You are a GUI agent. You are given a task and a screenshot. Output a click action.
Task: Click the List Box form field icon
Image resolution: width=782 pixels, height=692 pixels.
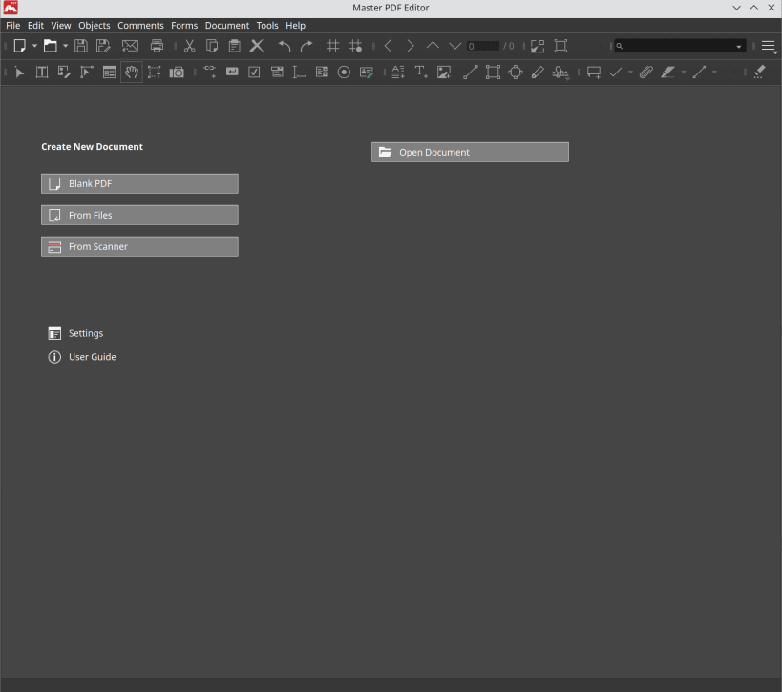point(322,73)
